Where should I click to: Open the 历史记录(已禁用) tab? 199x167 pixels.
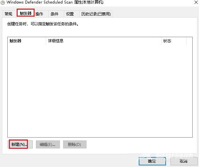(96, 14)
